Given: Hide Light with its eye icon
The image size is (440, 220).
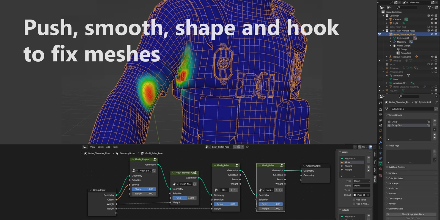Looking at the screenshot, I should 432,23.
